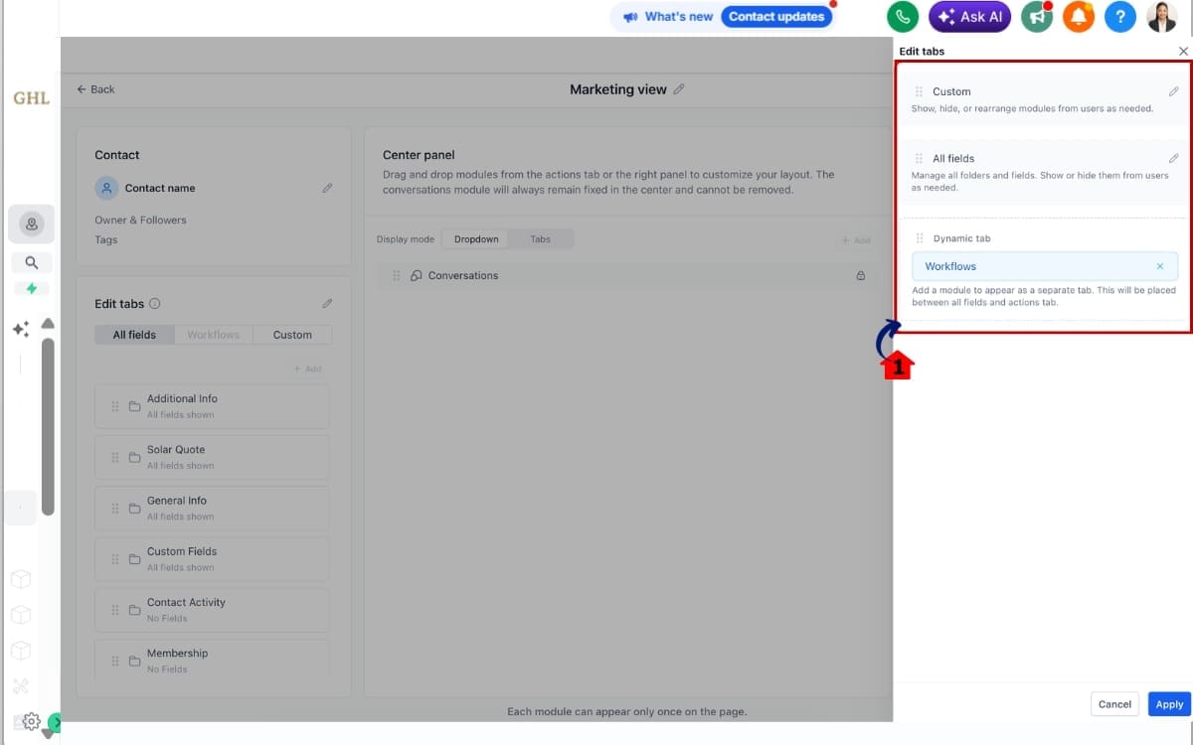Open the megaphone announcements icon

pyautogui.click(x=1037, y=17)
